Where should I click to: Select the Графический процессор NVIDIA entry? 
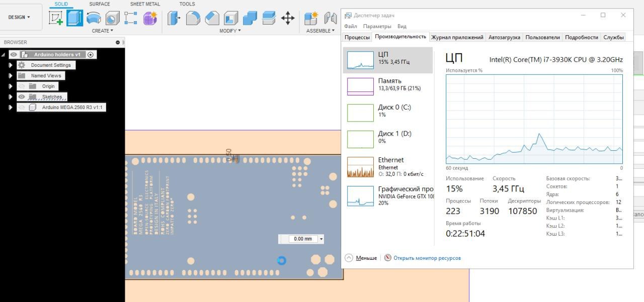(388, 195)
